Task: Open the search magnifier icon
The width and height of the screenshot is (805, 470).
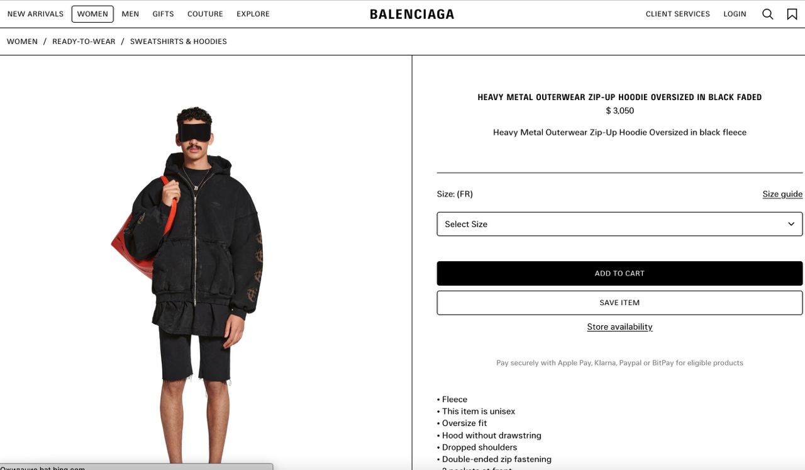Action: (767, 14)
